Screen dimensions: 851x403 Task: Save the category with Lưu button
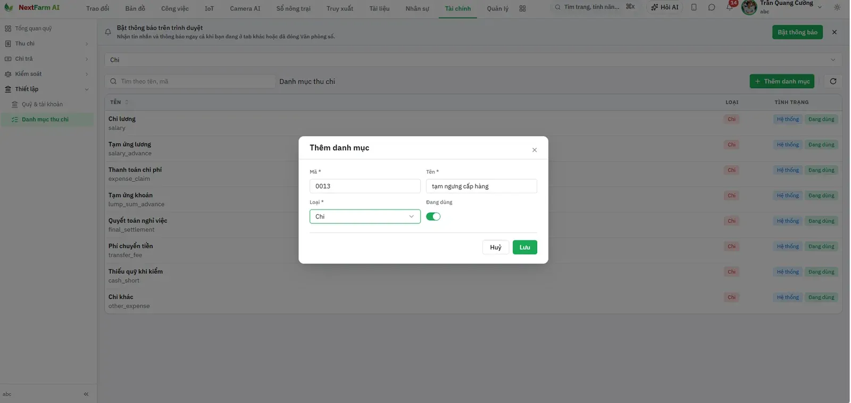(525, 247)
